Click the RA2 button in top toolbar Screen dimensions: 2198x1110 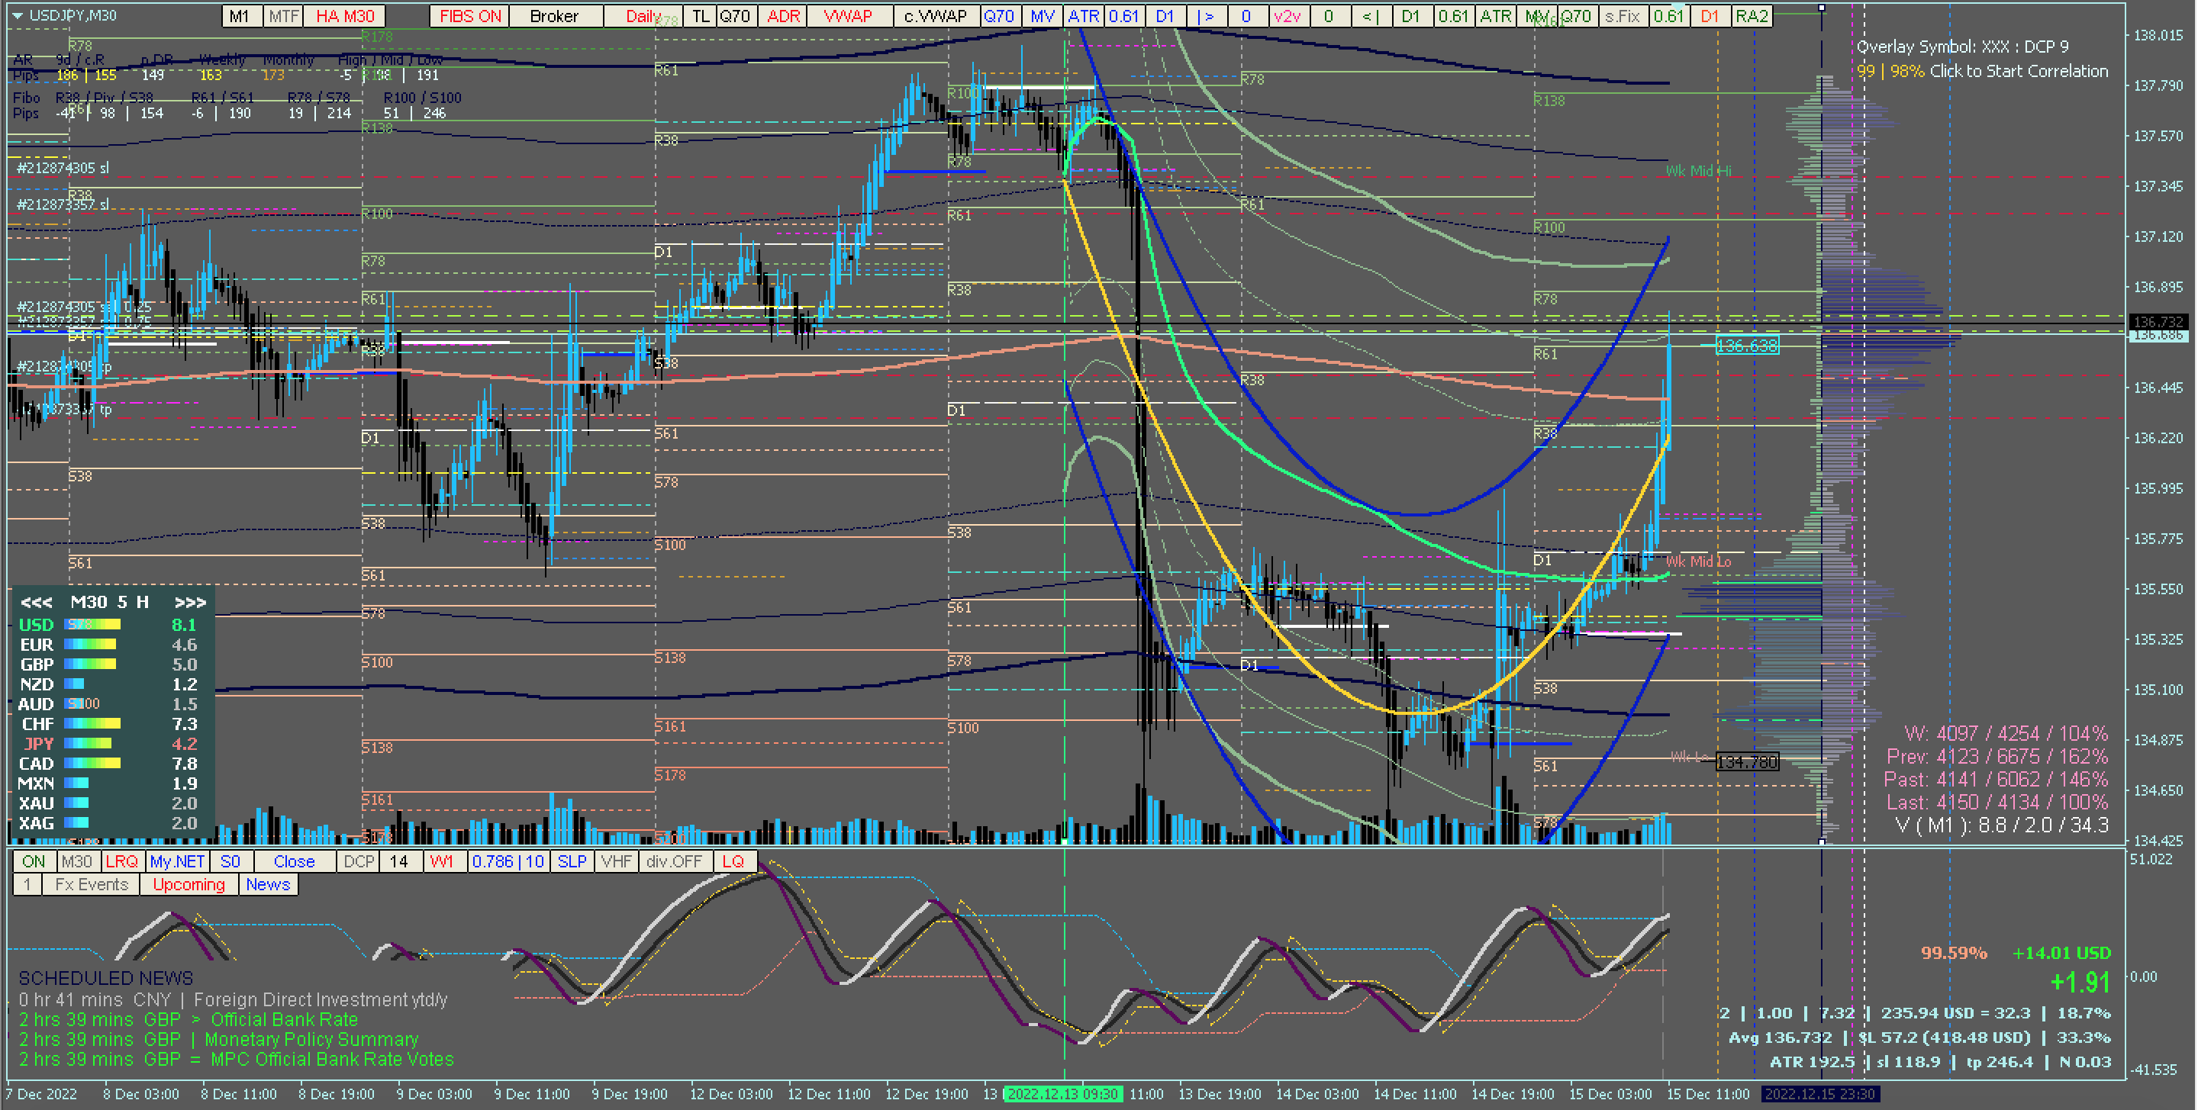(x=1751, y=16)
